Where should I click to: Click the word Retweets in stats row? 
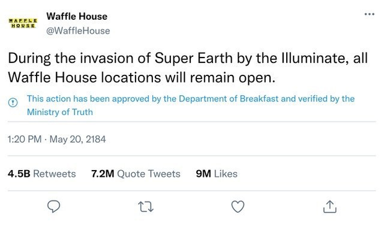(55, 174)
